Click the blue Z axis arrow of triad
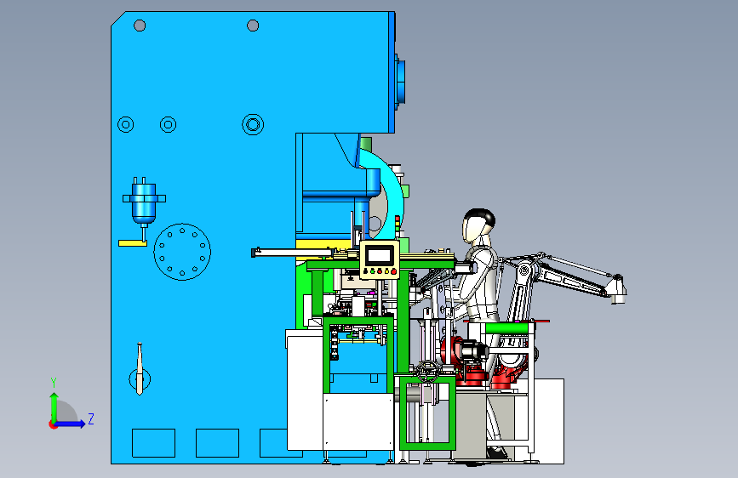 pos(71,424)
